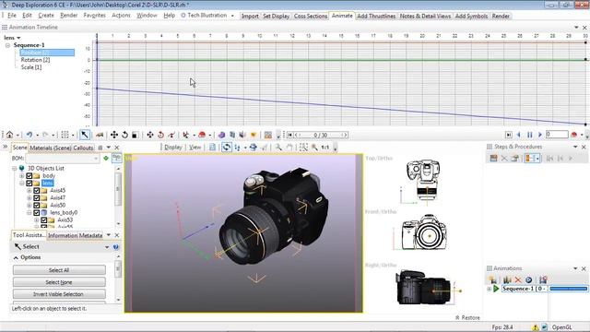Click the black square Scale tool icon
Image resolution: width=590 pixels, height=332 pixels.
pyautogui.click(x=135, y=135)
